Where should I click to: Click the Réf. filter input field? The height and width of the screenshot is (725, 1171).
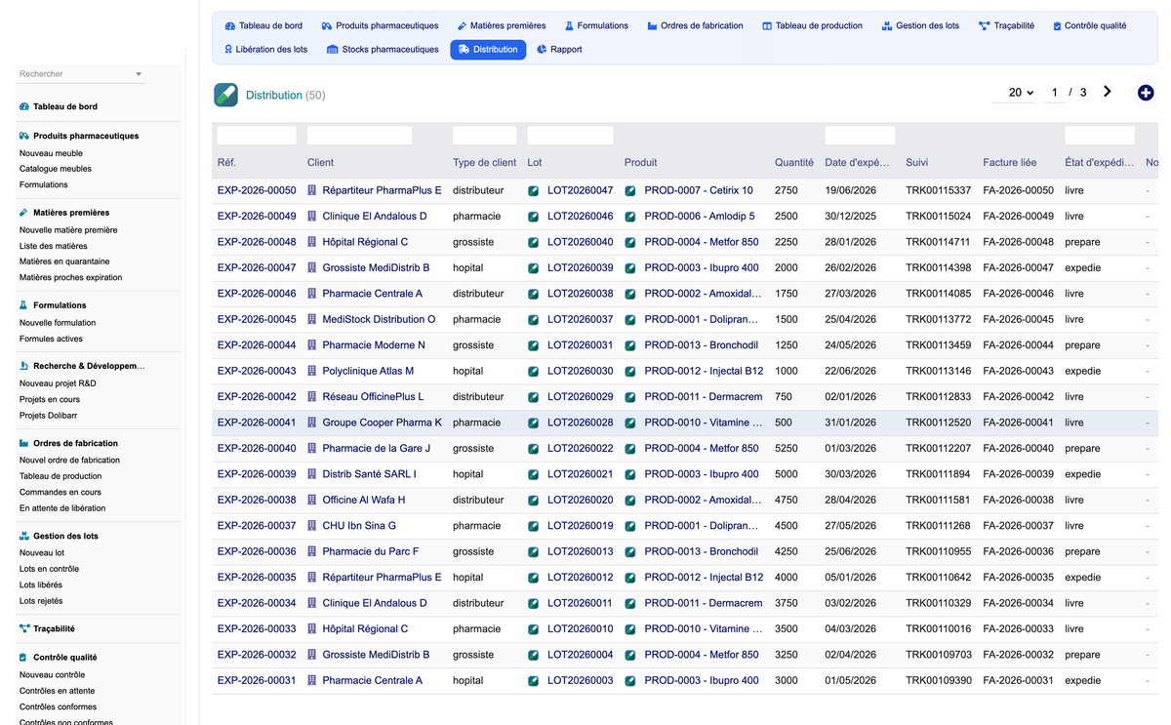coord(257,136)
